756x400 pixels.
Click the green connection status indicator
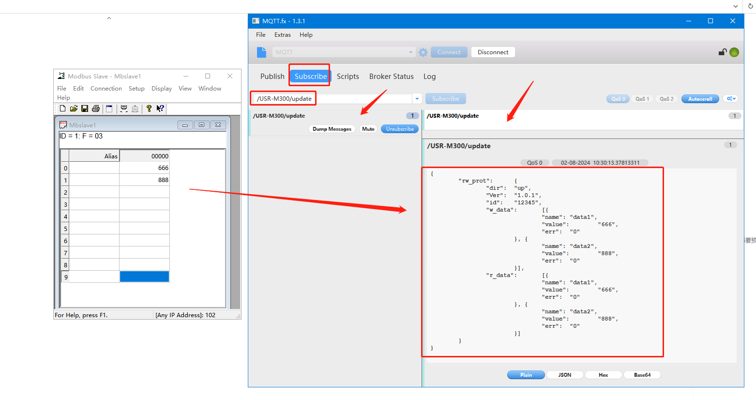(734, 52)
